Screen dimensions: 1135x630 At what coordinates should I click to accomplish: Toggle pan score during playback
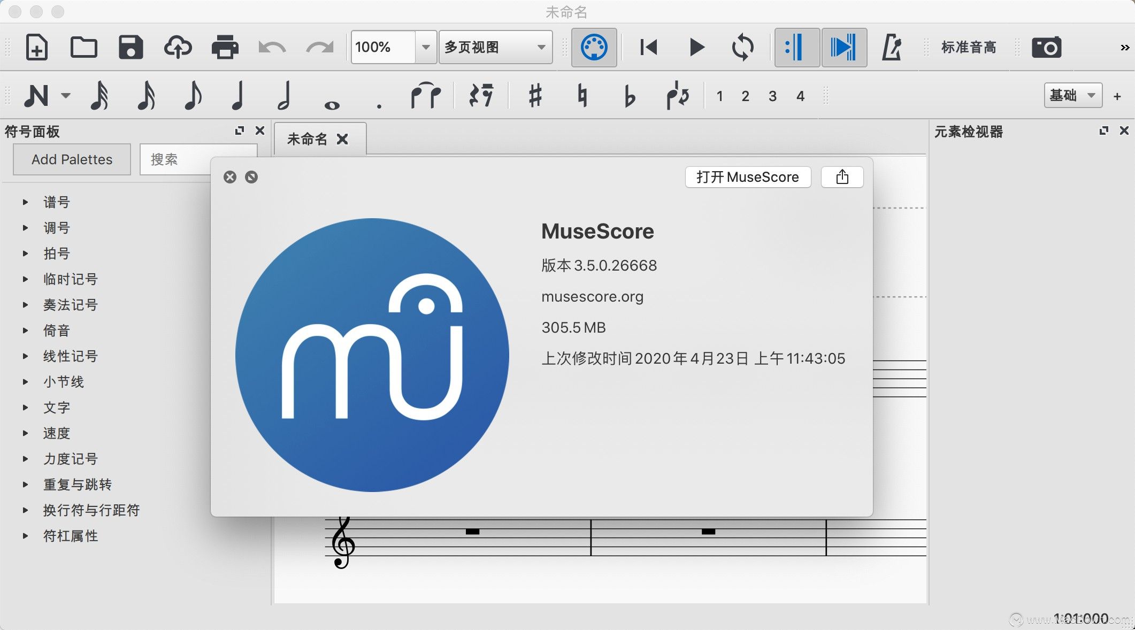[843, 47]
